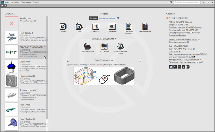
Task: Create a new Сборка document
Action: [79, 27]
